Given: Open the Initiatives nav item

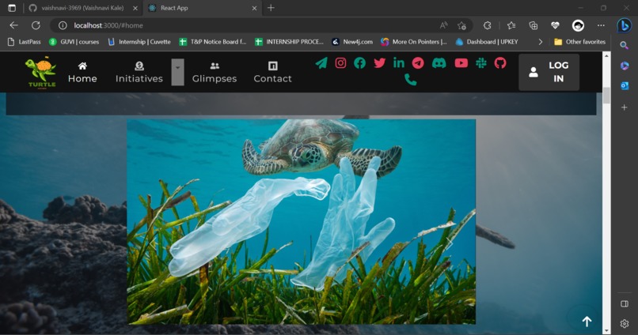Looking at the screenshot, I should 139,73.
